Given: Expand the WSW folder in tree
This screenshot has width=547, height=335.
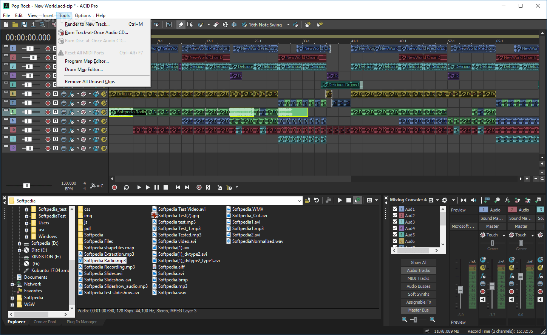Looking at the screenshot, I should point(12,305).
